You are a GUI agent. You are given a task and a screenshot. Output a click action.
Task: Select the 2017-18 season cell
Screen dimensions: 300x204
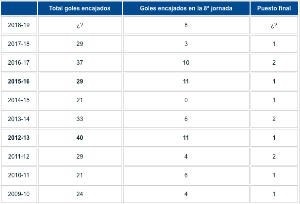[x=19, y=44]
